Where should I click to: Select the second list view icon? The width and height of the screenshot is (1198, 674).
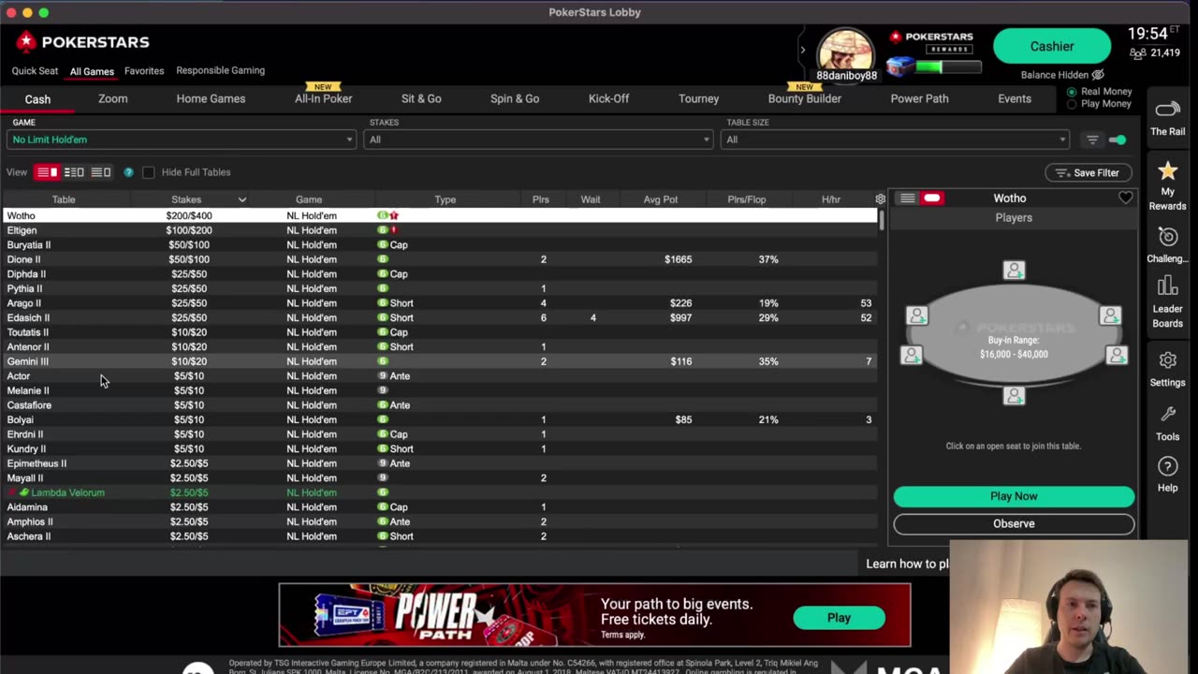(x=74, y=172)
